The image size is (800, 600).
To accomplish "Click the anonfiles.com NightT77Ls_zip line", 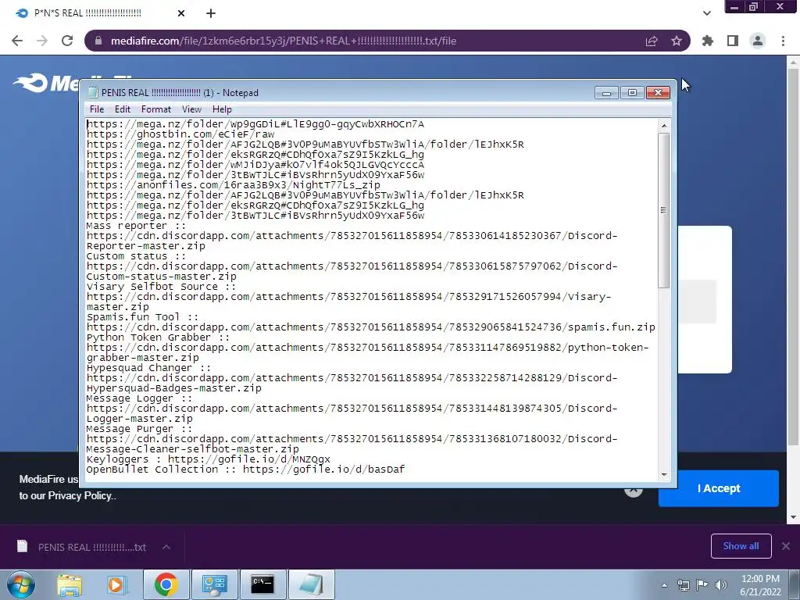I will pyautogui.click(x=233, y=185).
